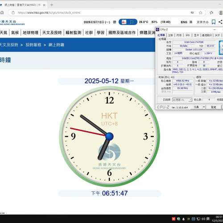
Task: Click 網上時鐘 in the breadcrumb
Action: coord(56,45)
